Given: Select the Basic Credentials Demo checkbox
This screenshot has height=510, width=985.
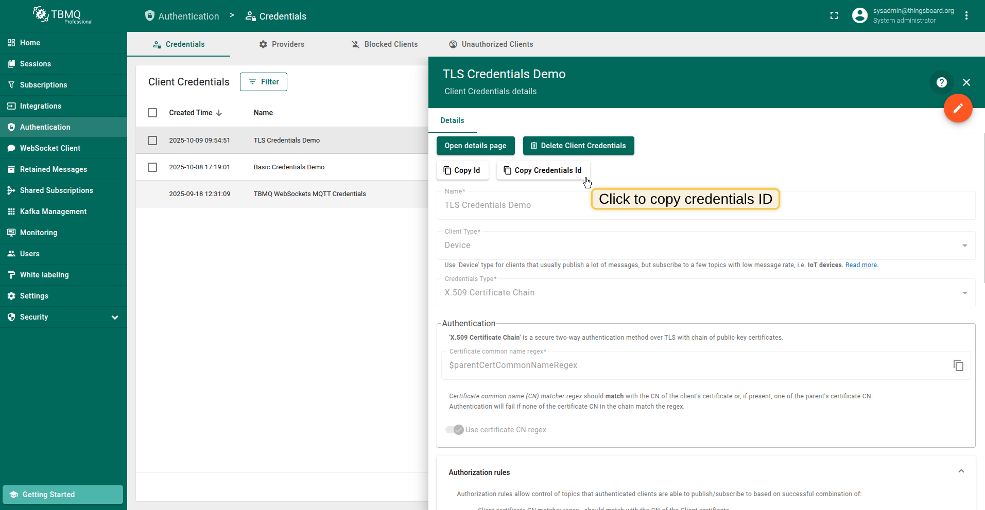Looking at the screenshot, I should (152, 167).
